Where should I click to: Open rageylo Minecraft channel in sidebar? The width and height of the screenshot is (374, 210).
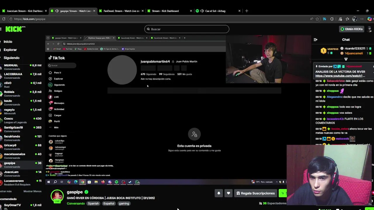point(21,111)
